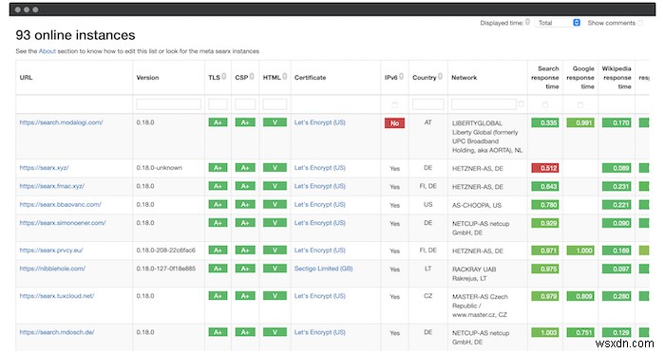Viewport: 665px width, 353px height.
Task: Open https://nibblehole.com/ link
Action: click(x=52, y=269)
